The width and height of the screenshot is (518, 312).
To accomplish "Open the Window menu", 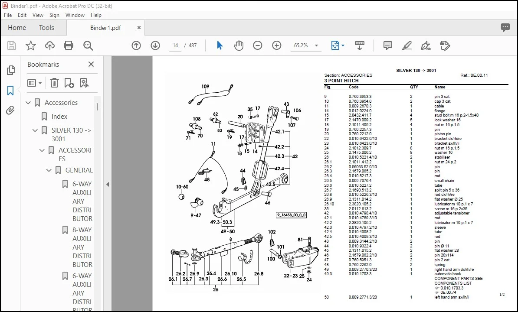I will coord(75,15).
